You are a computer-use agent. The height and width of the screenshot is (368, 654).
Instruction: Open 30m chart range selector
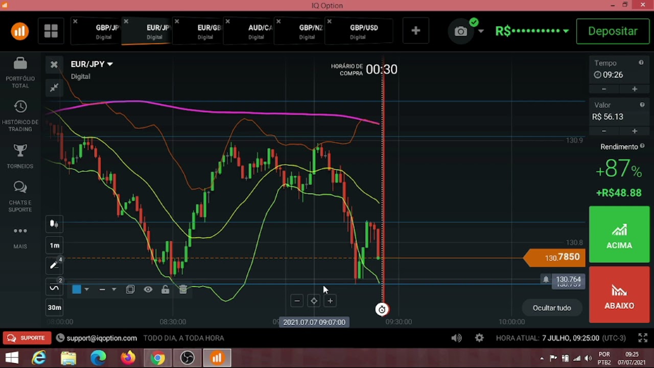click(x=54, y=307)
